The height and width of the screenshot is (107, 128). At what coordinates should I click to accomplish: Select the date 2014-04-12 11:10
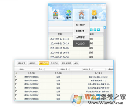pos(59,39)
